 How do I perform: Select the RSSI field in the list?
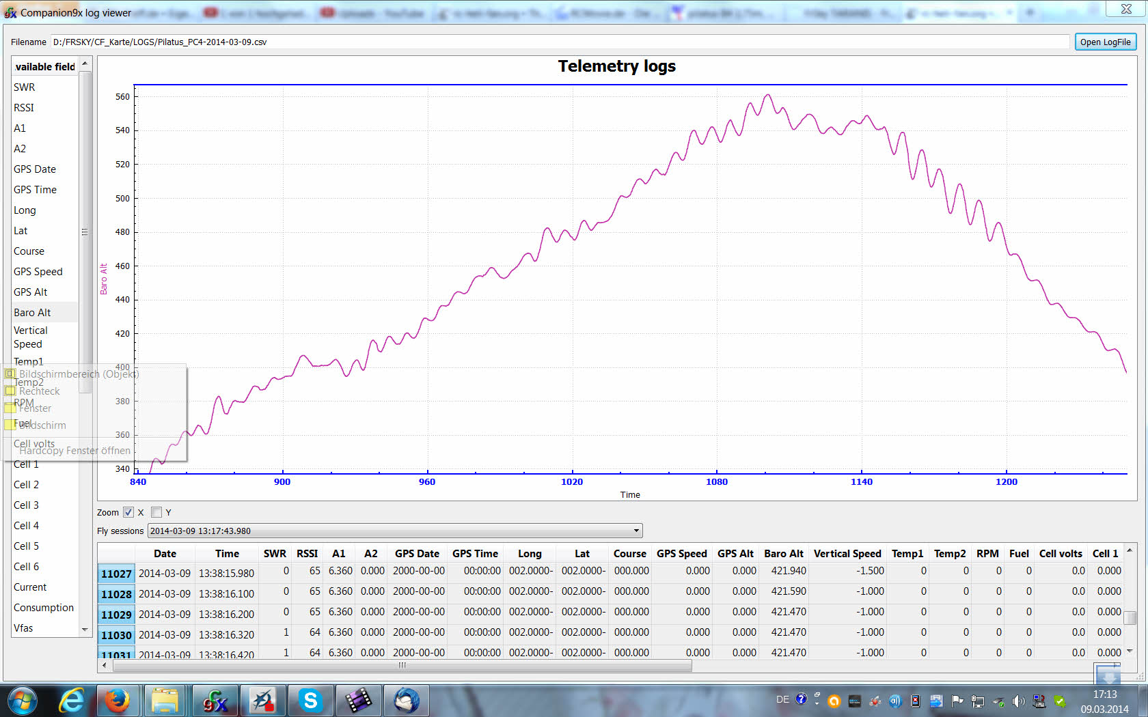pyautogui.click(x=44, y=108)
